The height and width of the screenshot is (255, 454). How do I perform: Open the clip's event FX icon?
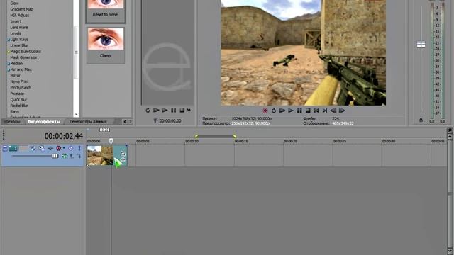123,159
